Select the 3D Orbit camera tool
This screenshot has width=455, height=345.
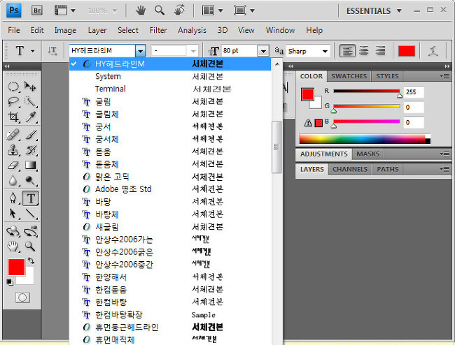point(31,231)
